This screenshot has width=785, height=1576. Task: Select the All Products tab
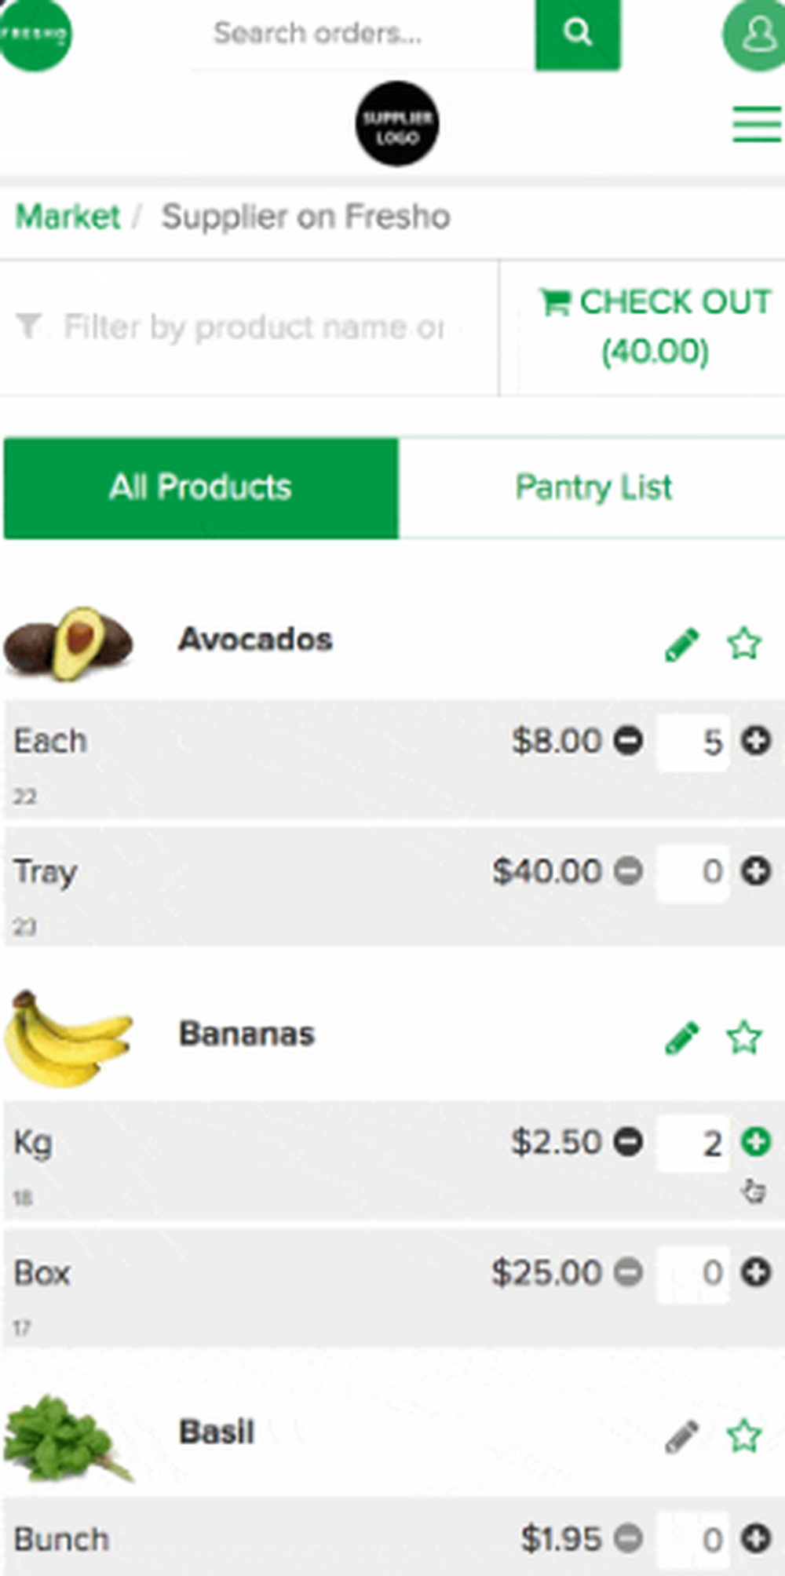[201, 487]
